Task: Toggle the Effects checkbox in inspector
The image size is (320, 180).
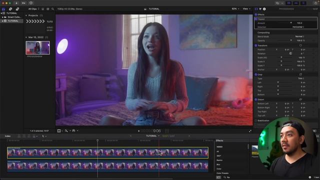Action: click(255, 14)
